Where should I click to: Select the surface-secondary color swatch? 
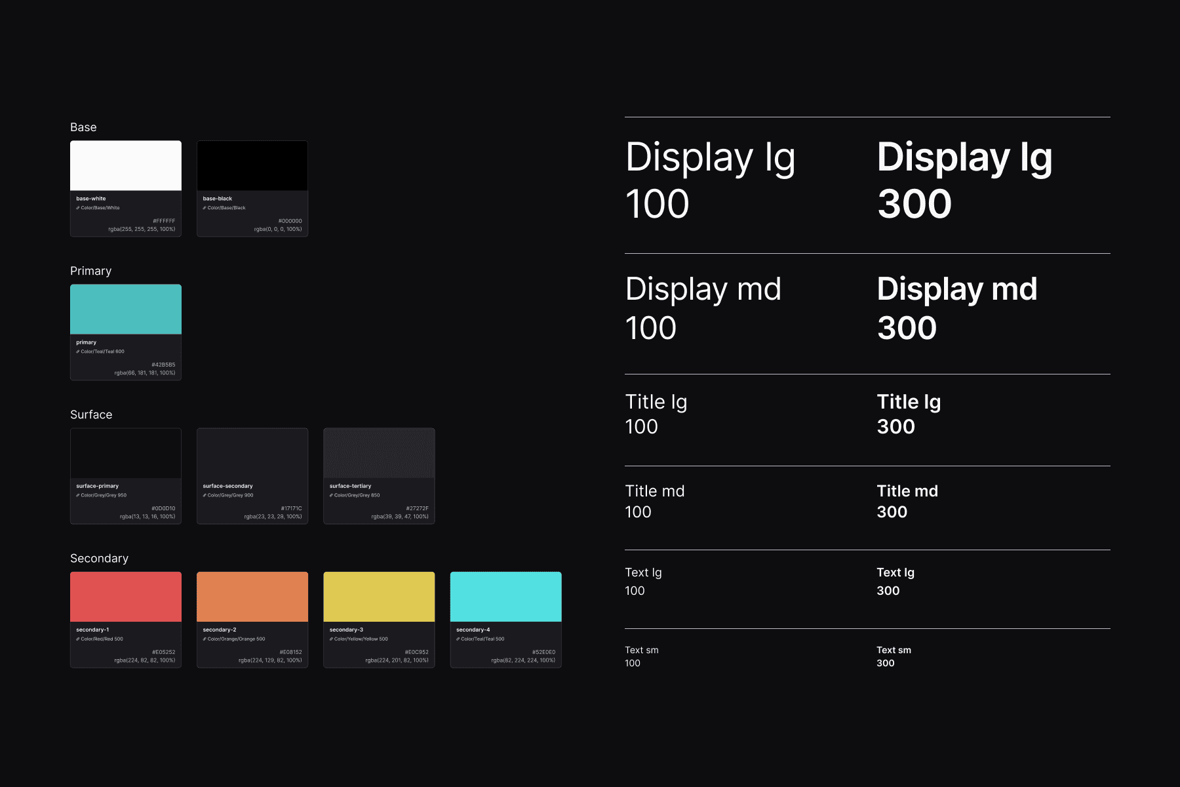(252, 453)
